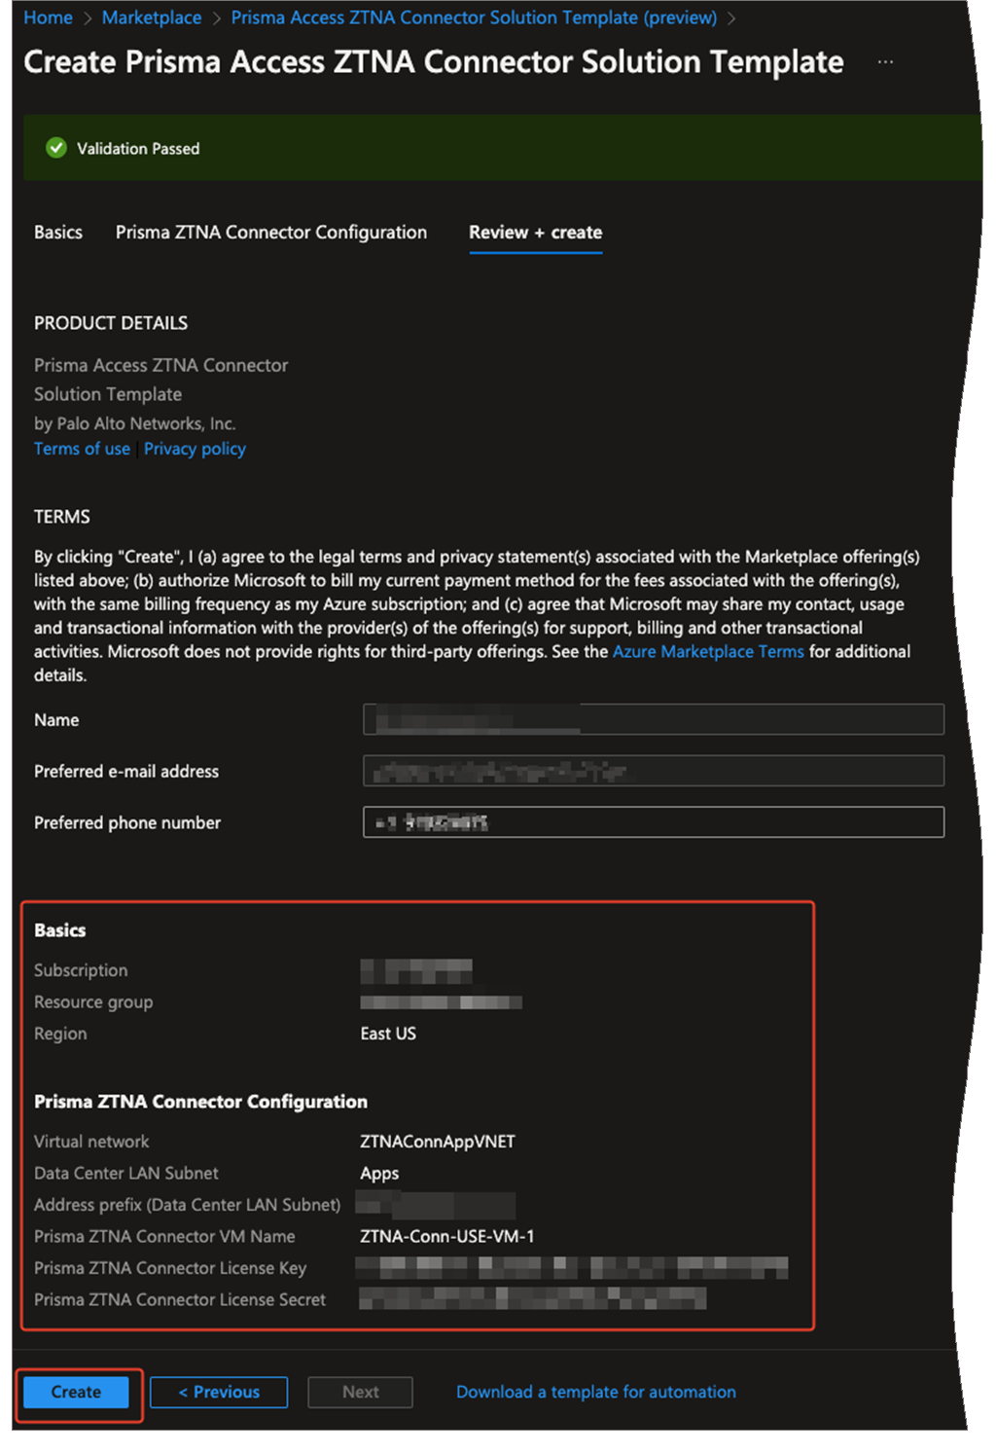Go back with the Previous button
The width and height of the screenshot is (996, 1454).
tap(219, 1392)
